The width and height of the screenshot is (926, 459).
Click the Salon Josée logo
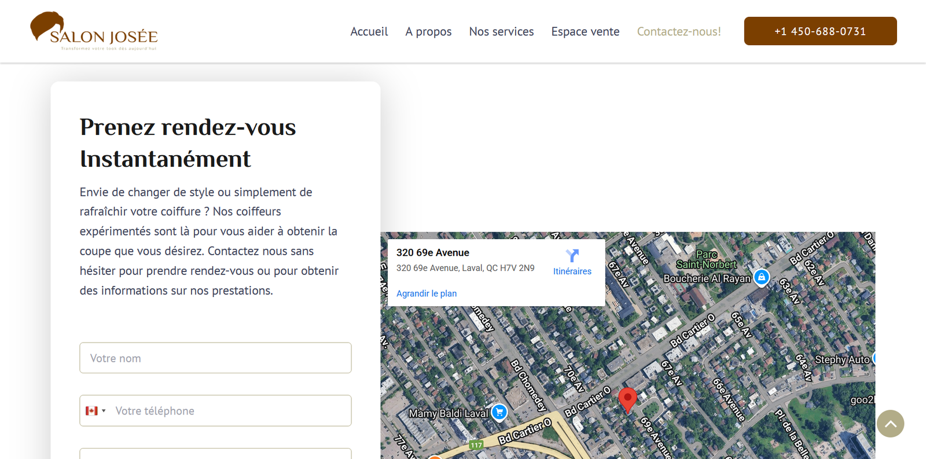click(x=94, y=31)
